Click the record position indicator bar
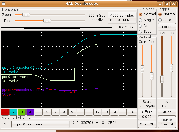The height and width of the screenshot is (132, 179). [57, 27]
